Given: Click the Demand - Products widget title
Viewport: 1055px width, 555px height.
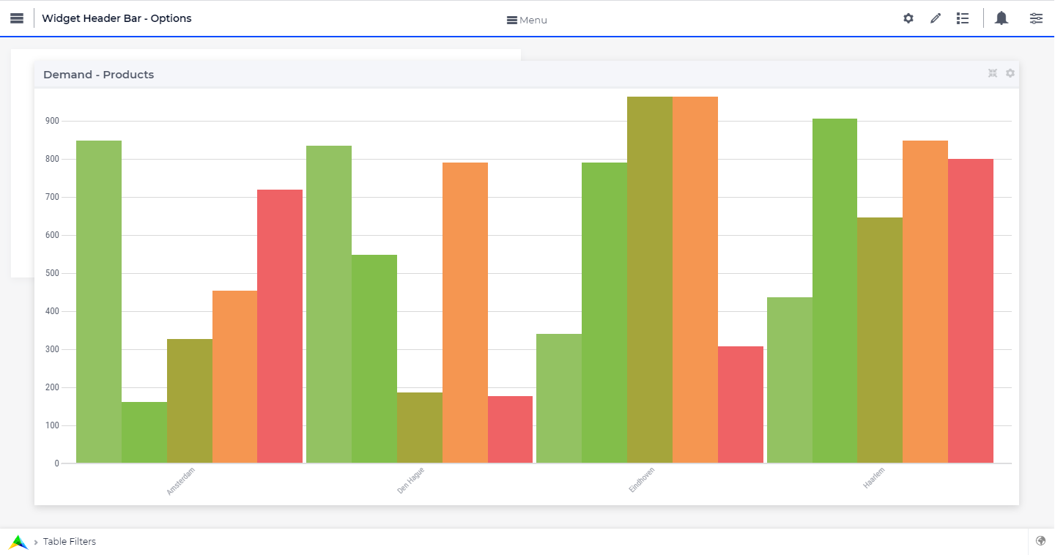Looking at the screenshot, I should coord(99,75).
